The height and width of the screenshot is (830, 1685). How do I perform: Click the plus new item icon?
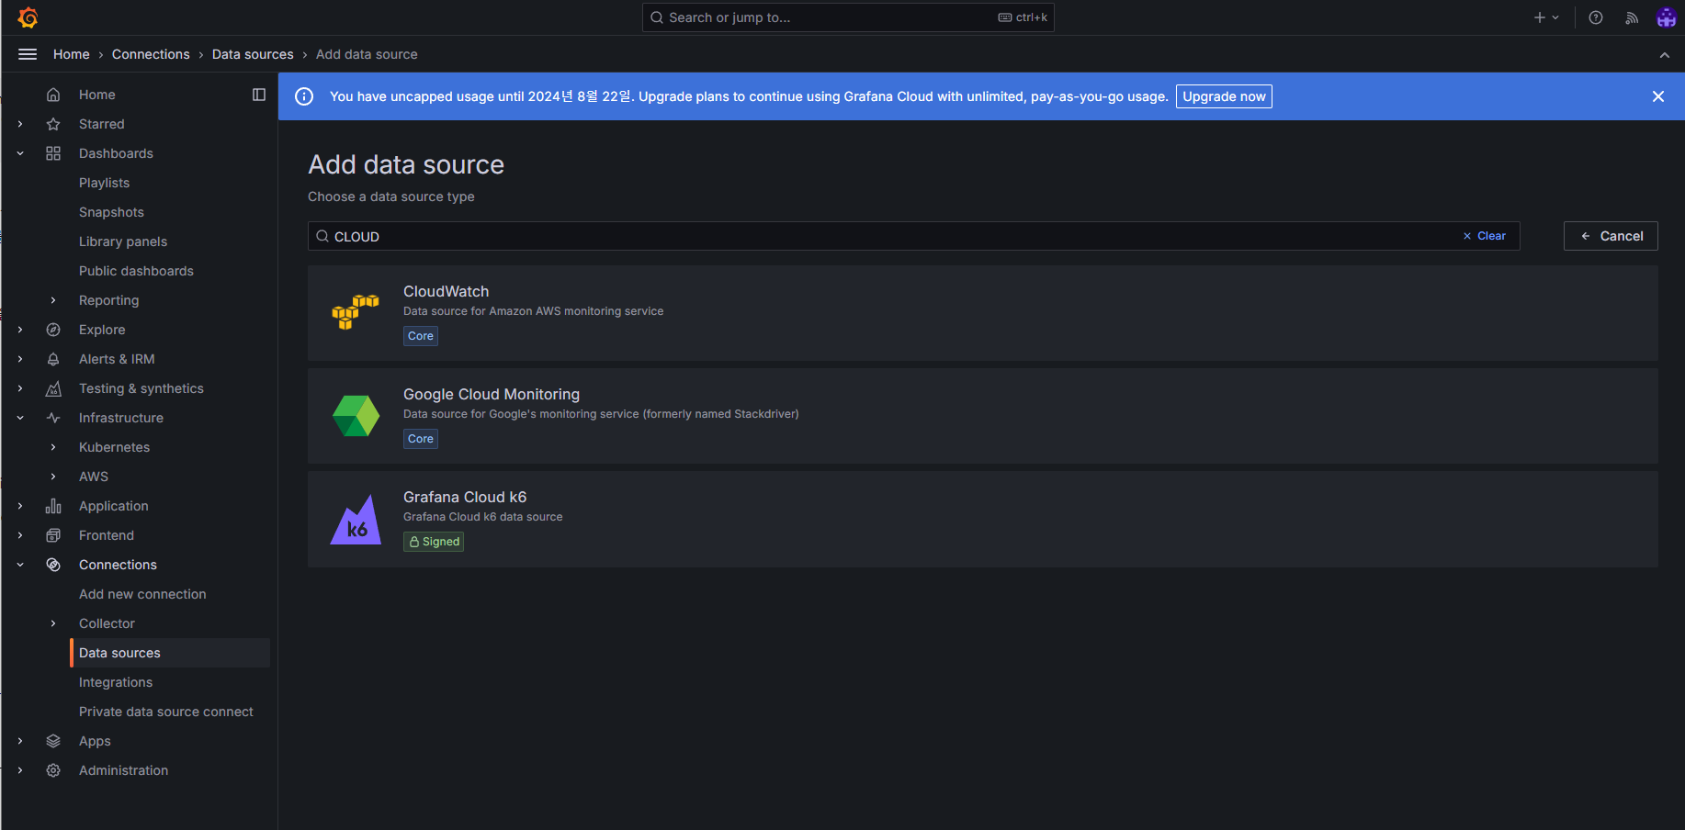(x=1540, y=17)
